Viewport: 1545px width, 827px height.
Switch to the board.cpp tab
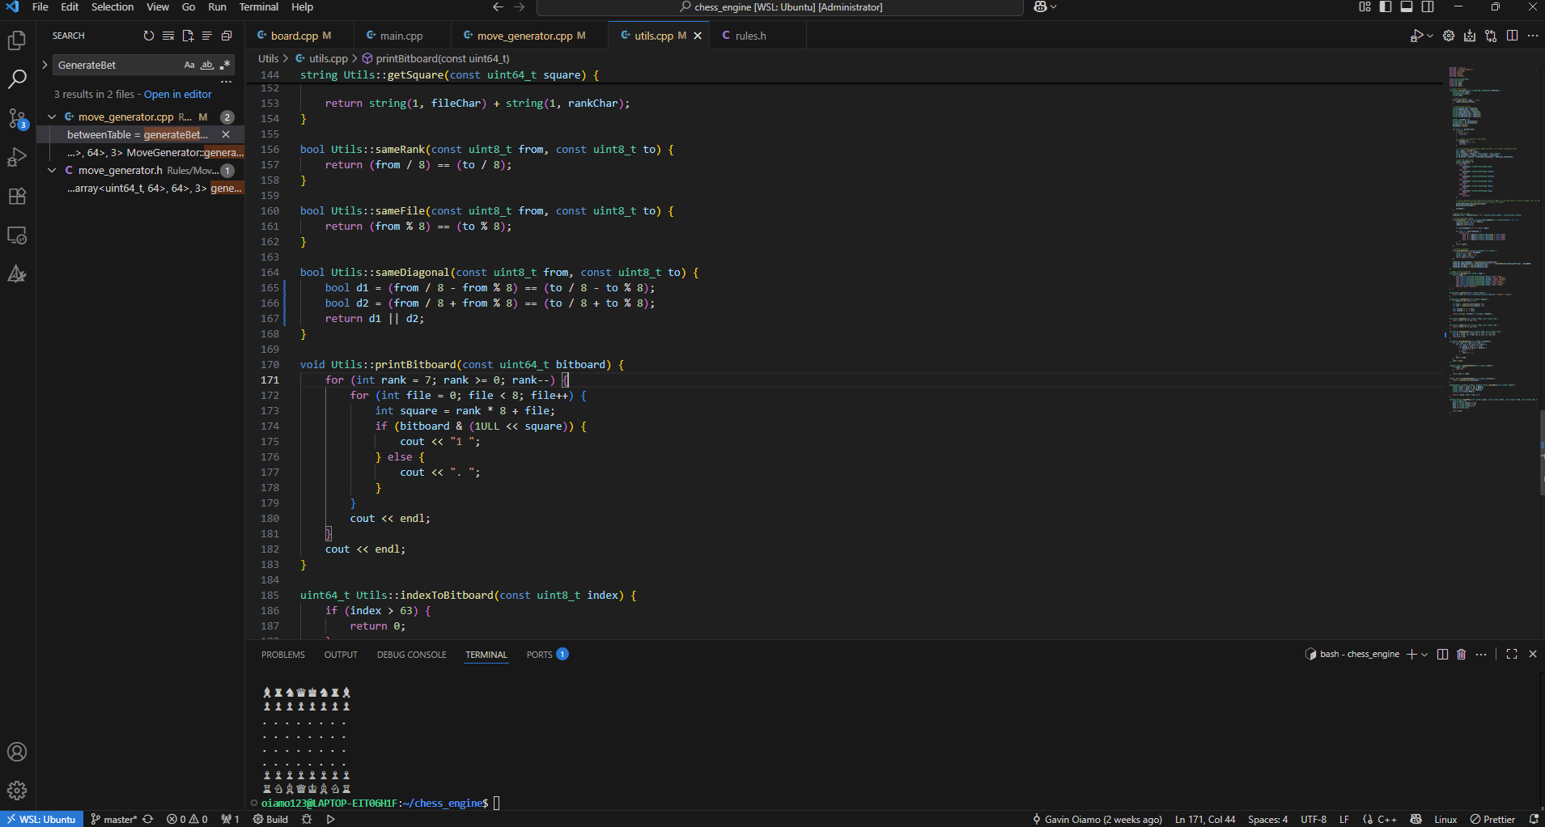pos(294,36)
